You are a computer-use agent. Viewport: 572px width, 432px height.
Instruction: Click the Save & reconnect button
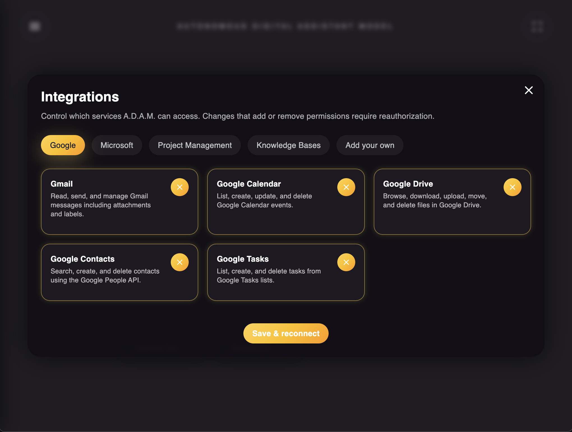pos(286,333)
